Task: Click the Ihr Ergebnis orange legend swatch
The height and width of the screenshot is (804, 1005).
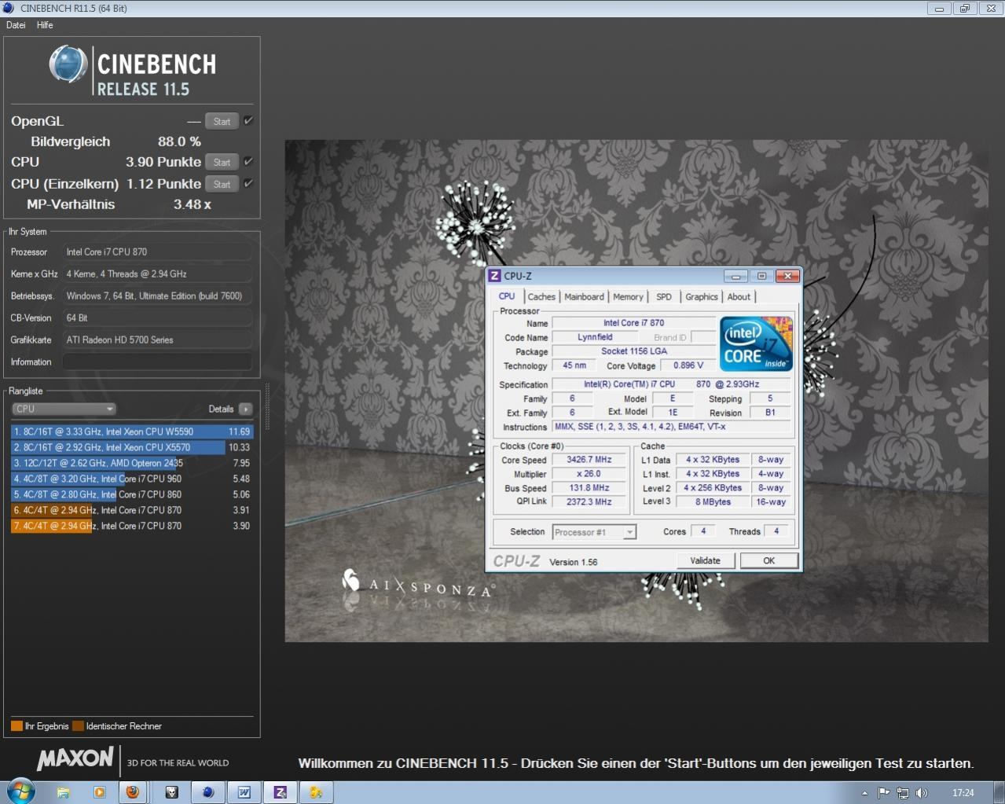Action: [17, 726]
